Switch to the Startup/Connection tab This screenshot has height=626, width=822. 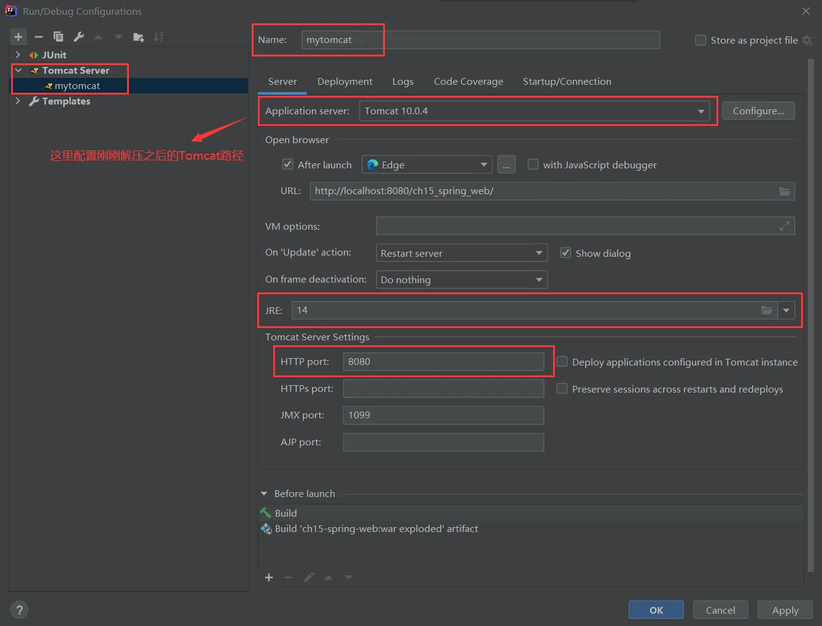point(567,82)
